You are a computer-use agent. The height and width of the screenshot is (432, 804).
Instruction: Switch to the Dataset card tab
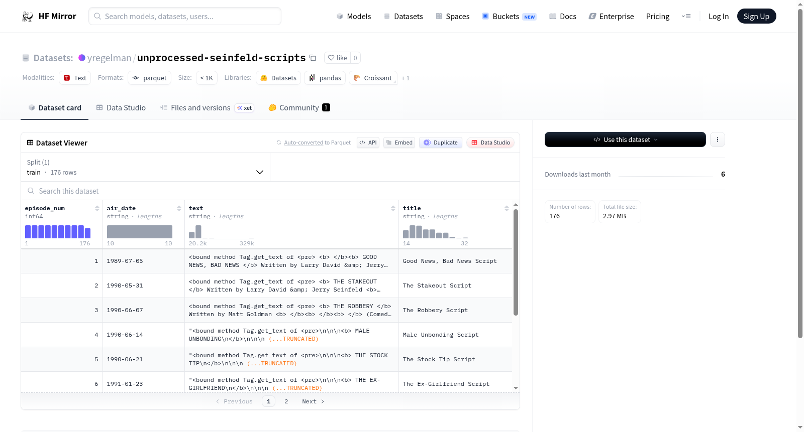[x=54, y=108]
